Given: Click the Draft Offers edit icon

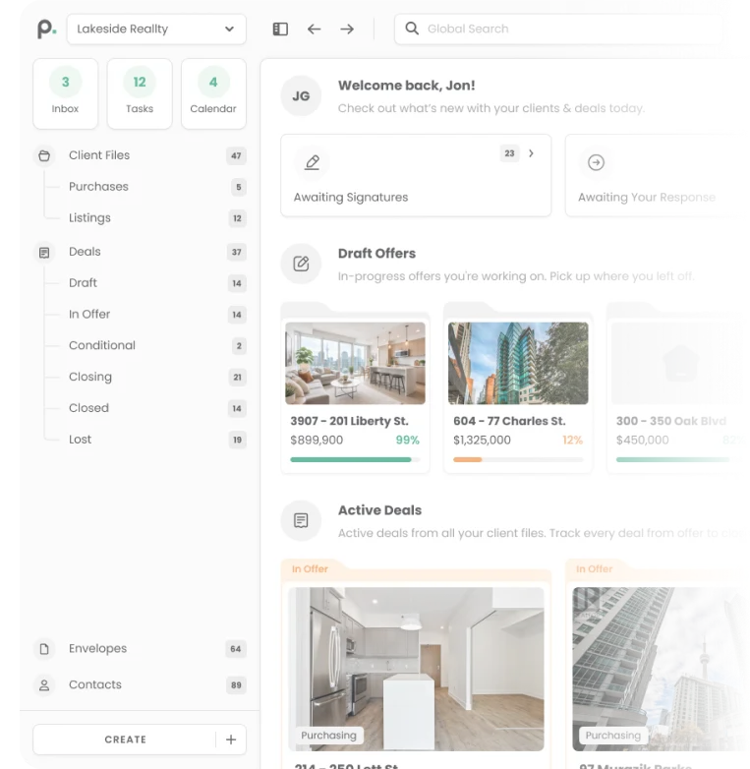Looking at the screenshot, I should click(x=301, y=264).
